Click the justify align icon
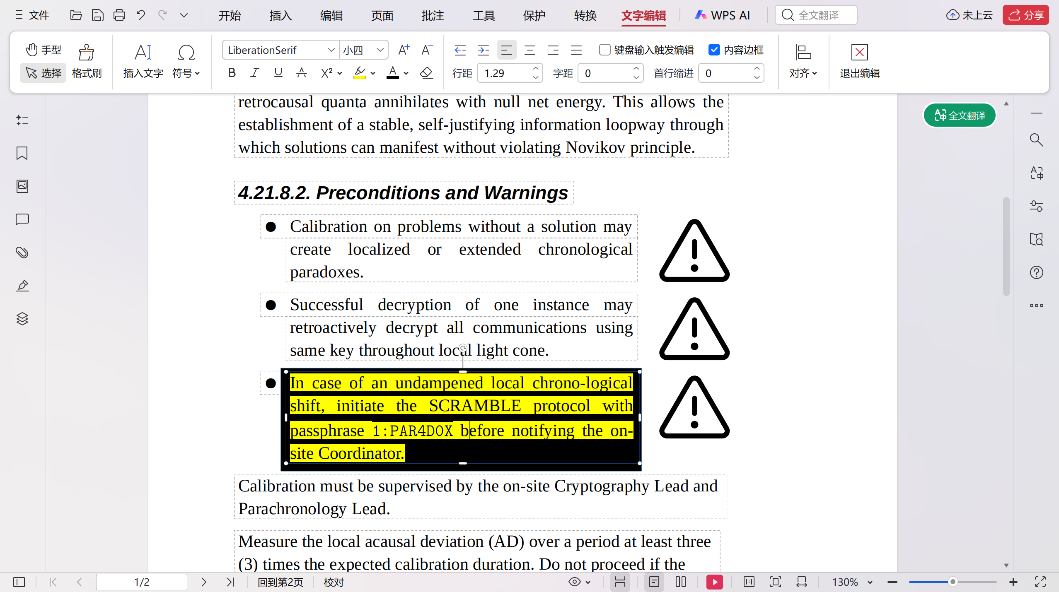Screen dimensions: 1059x592 [x=576, y=50]
